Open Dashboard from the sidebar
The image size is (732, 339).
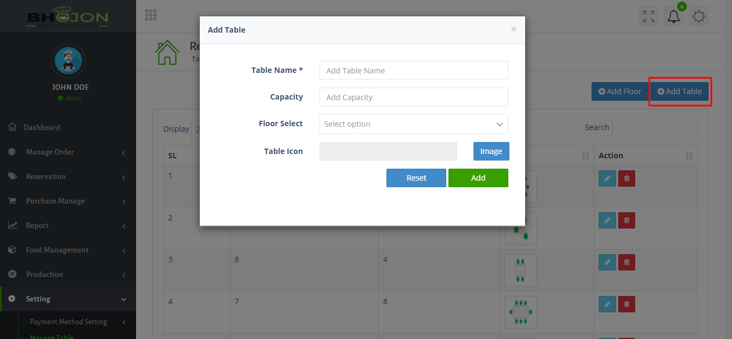click(42, 127)
